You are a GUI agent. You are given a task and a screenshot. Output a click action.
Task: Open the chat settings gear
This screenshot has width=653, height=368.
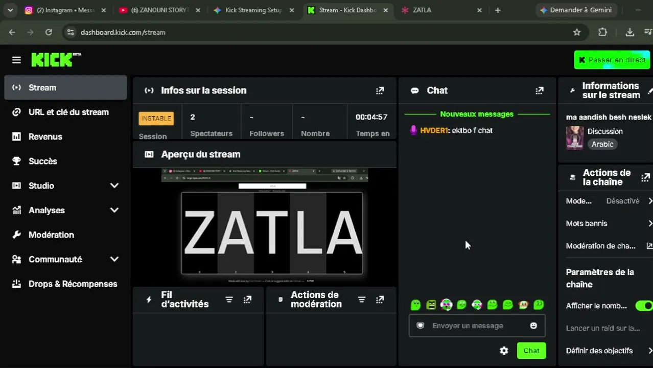click(504, 351)
